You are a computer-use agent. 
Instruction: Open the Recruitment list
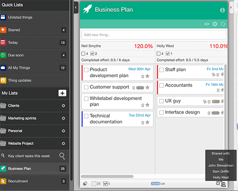tap(35, 181)
